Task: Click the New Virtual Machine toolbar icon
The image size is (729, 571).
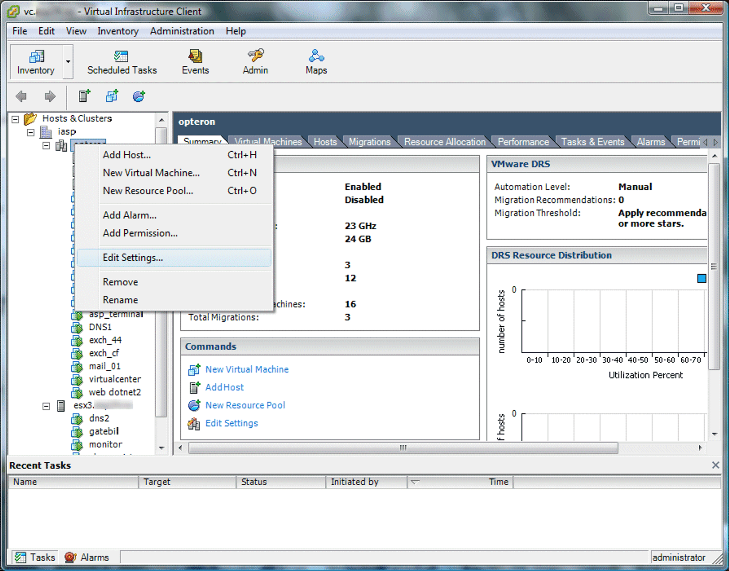Action: pyautogui.click(x=112, y=96)
